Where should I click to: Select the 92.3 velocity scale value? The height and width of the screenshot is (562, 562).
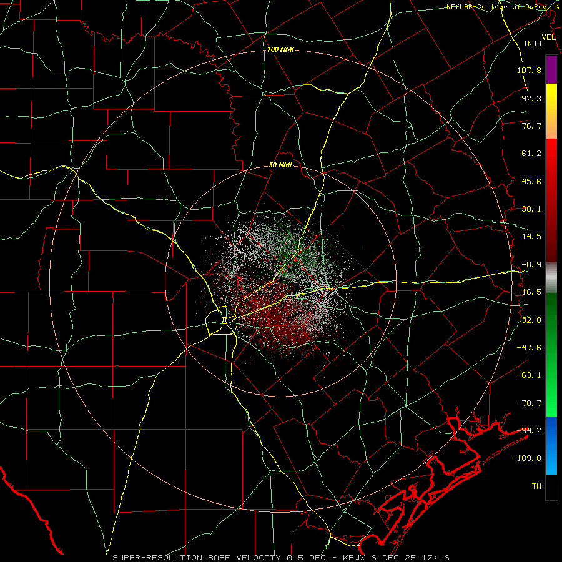pyautogui.click(x=531, y=98)
